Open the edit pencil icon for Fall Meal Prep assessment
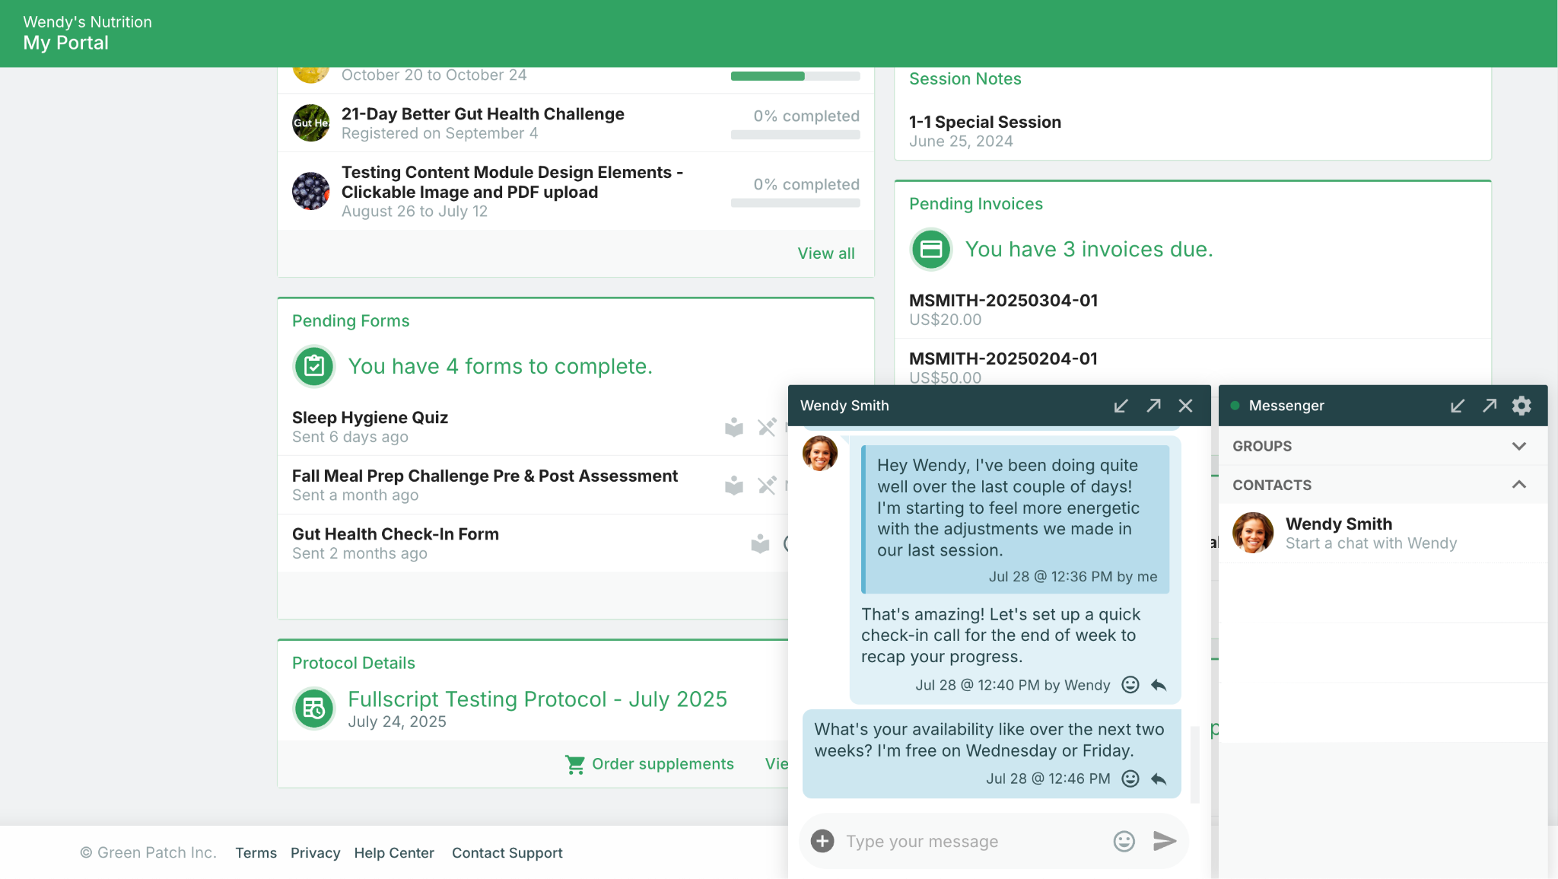The image size is (1558, 879). (767, 485)
